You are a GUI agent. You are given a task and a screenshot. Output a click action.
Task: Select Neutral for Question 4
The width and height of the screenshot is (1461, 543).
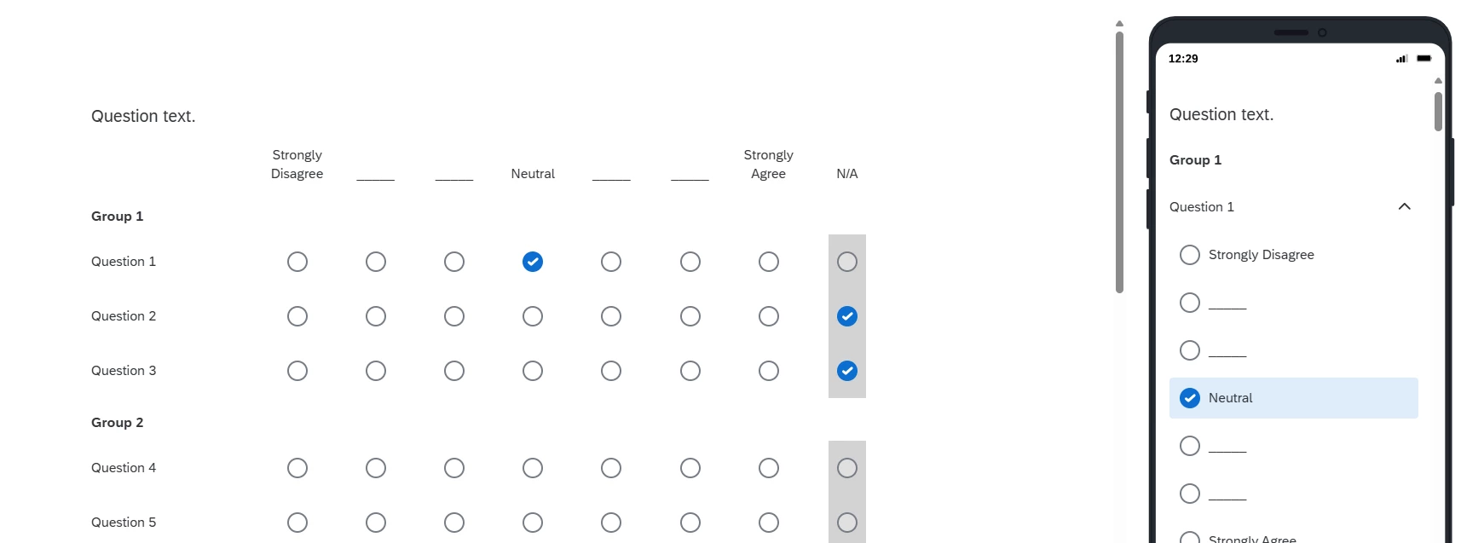tap(533, 468)
